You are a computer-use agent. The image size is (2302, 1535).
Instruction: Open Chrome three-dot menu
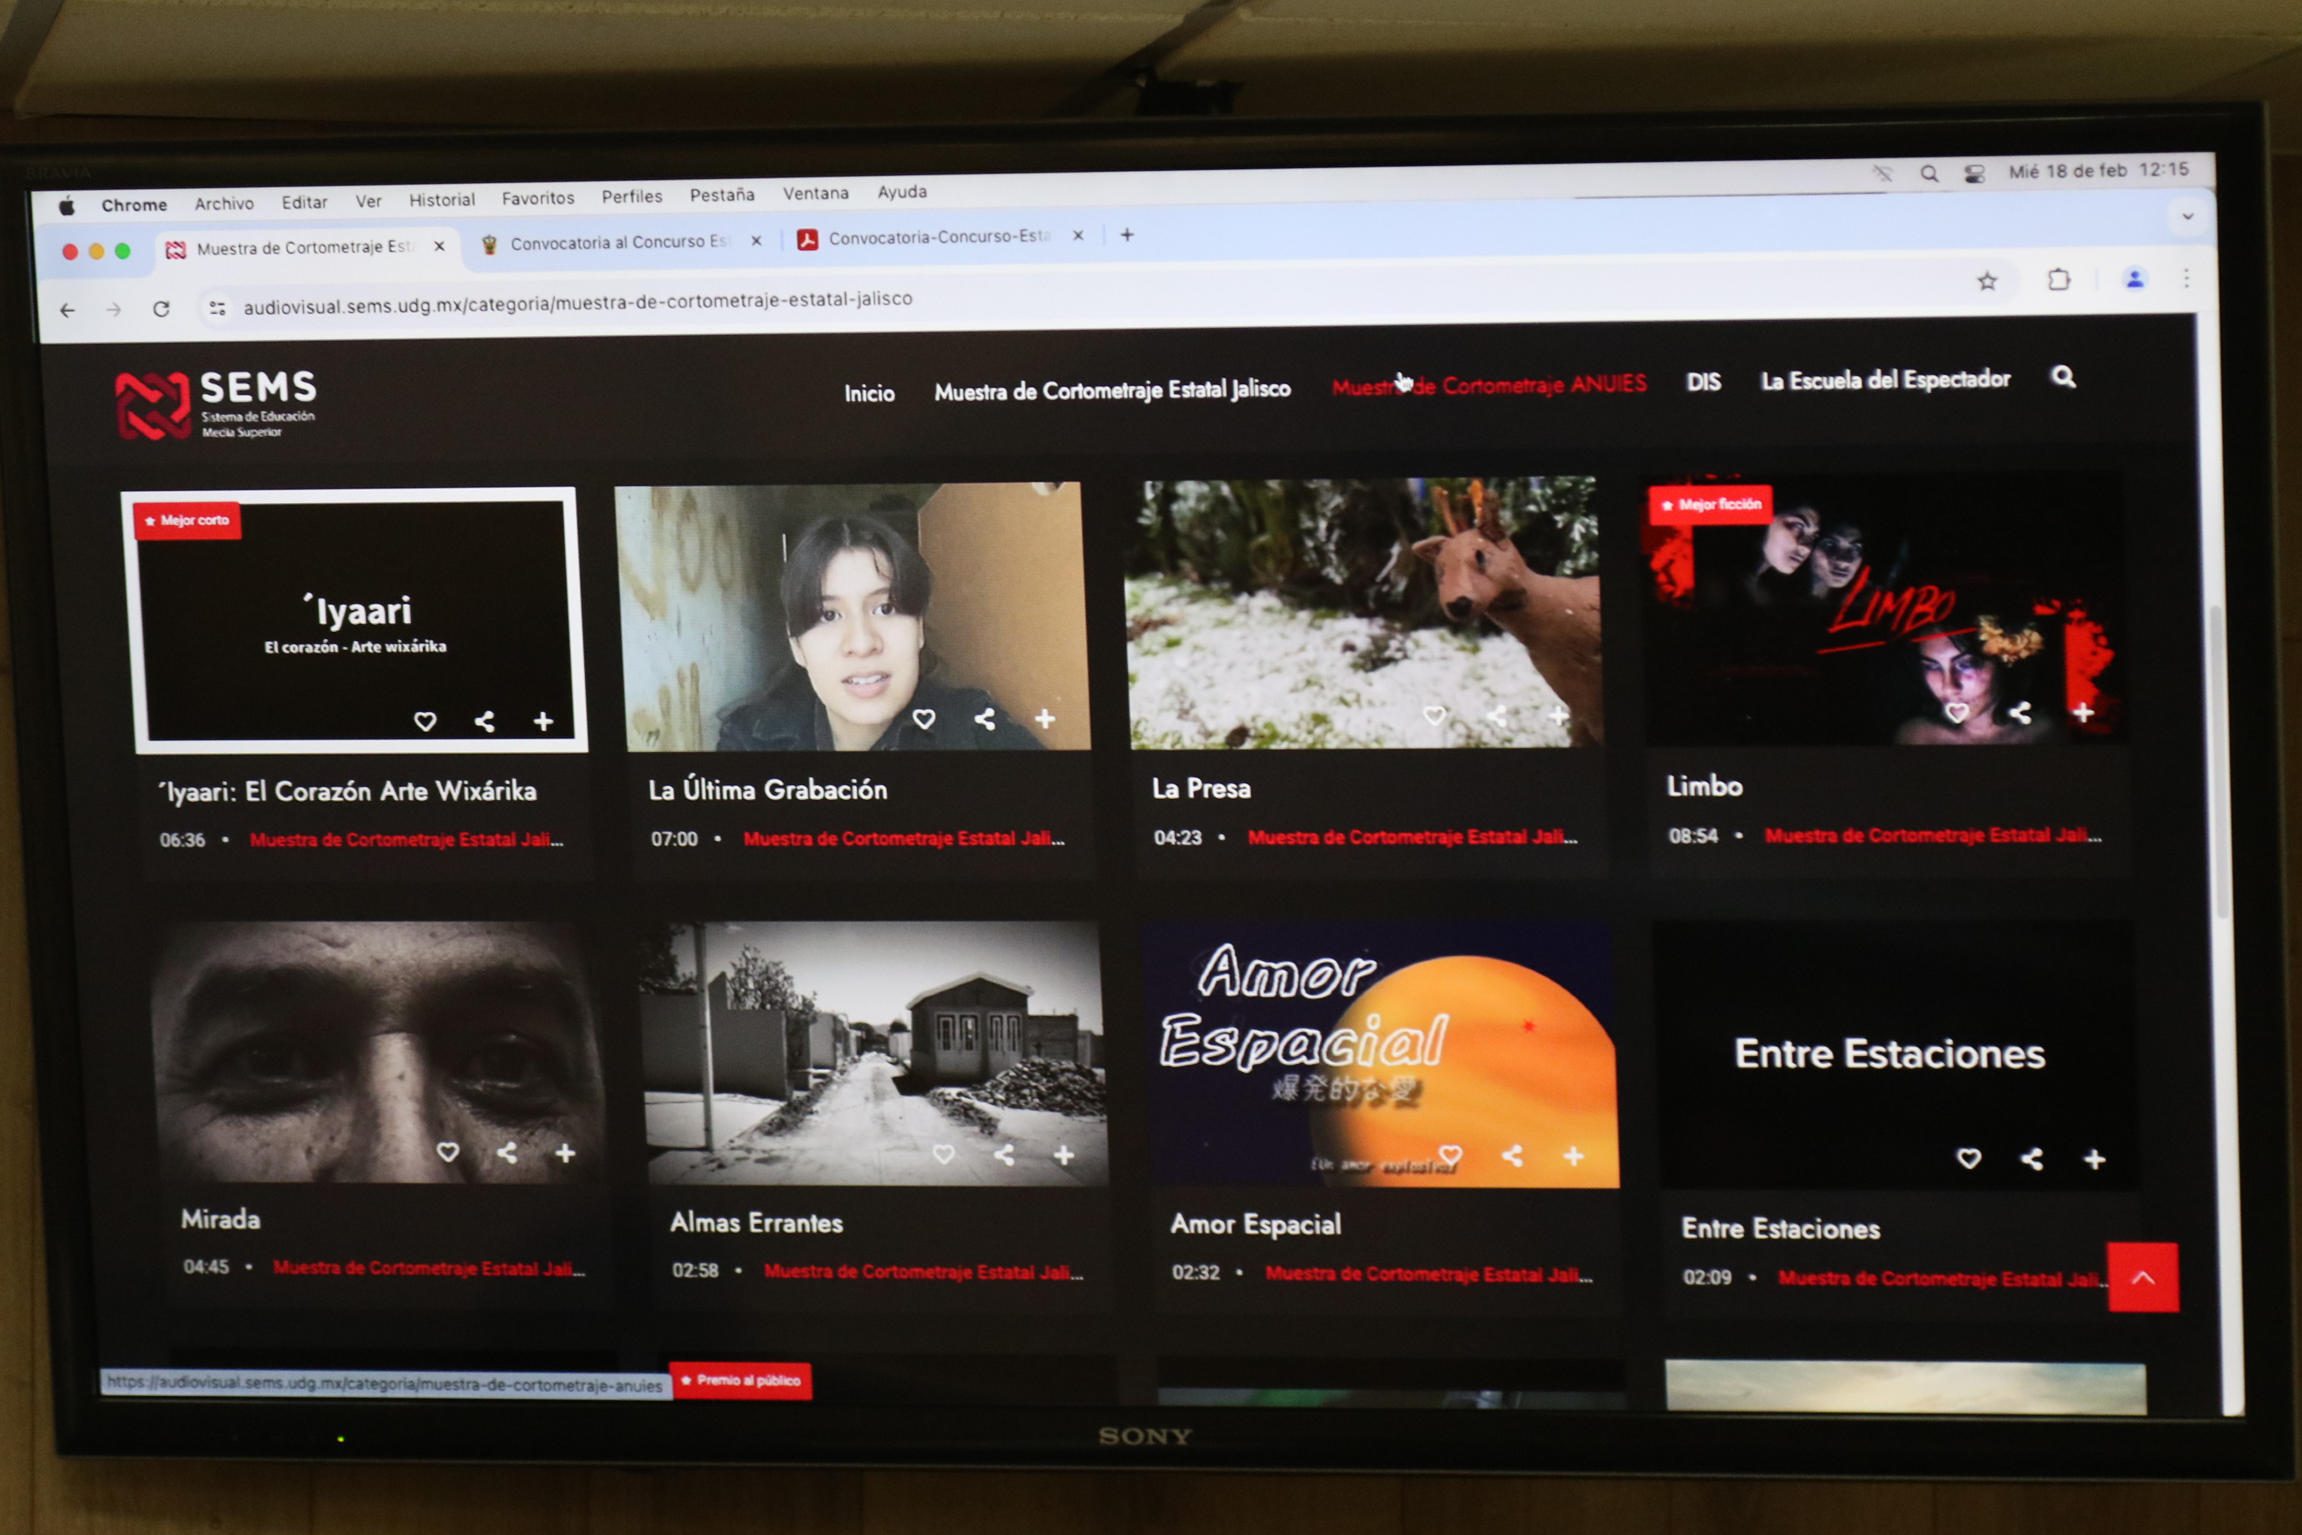2185,279
